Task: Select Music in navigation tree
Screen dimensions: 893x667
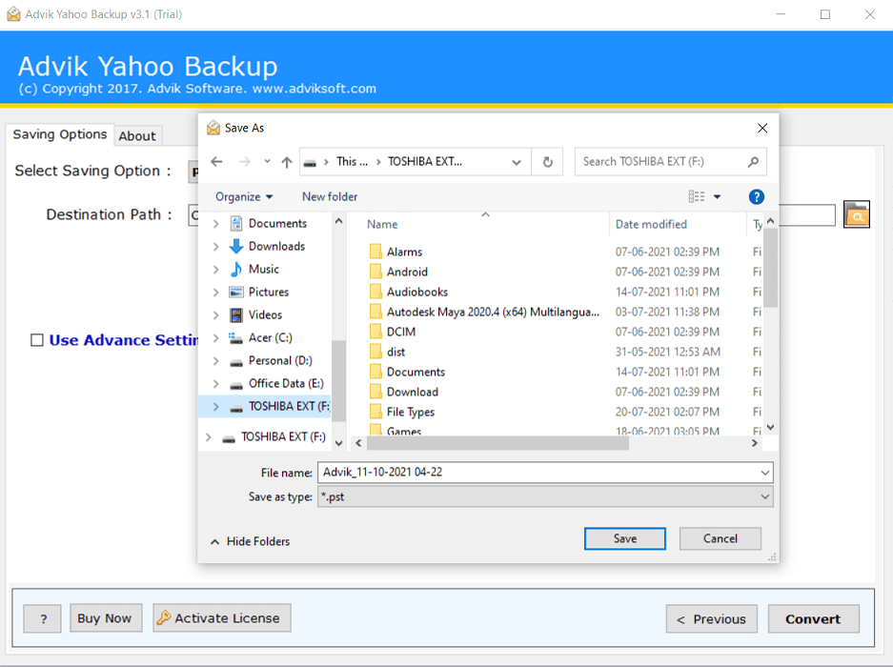Action: click(263, 269)
